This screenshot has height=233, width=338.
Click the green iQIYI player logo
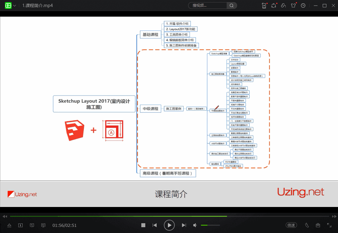point(8,6)
